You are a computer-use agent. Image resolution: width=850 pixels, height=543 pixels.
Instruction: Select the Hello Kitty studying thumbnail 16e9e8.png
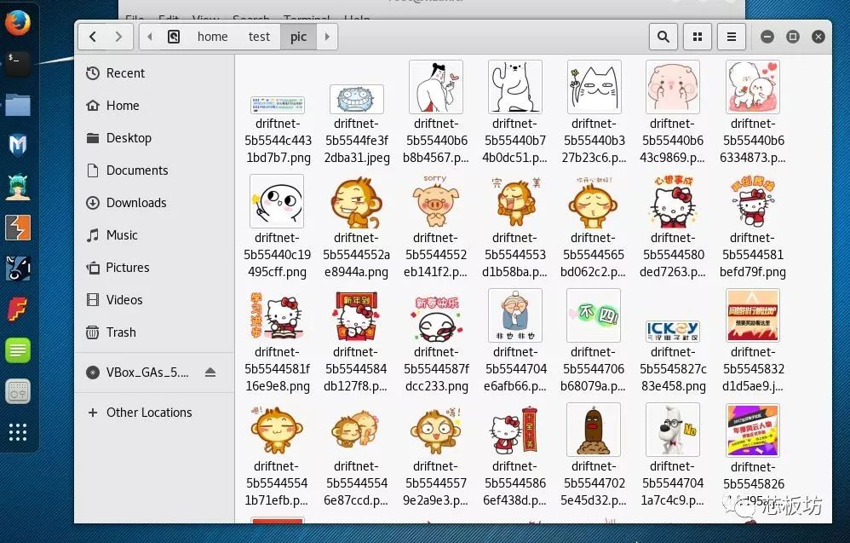[x=277, y=315]
